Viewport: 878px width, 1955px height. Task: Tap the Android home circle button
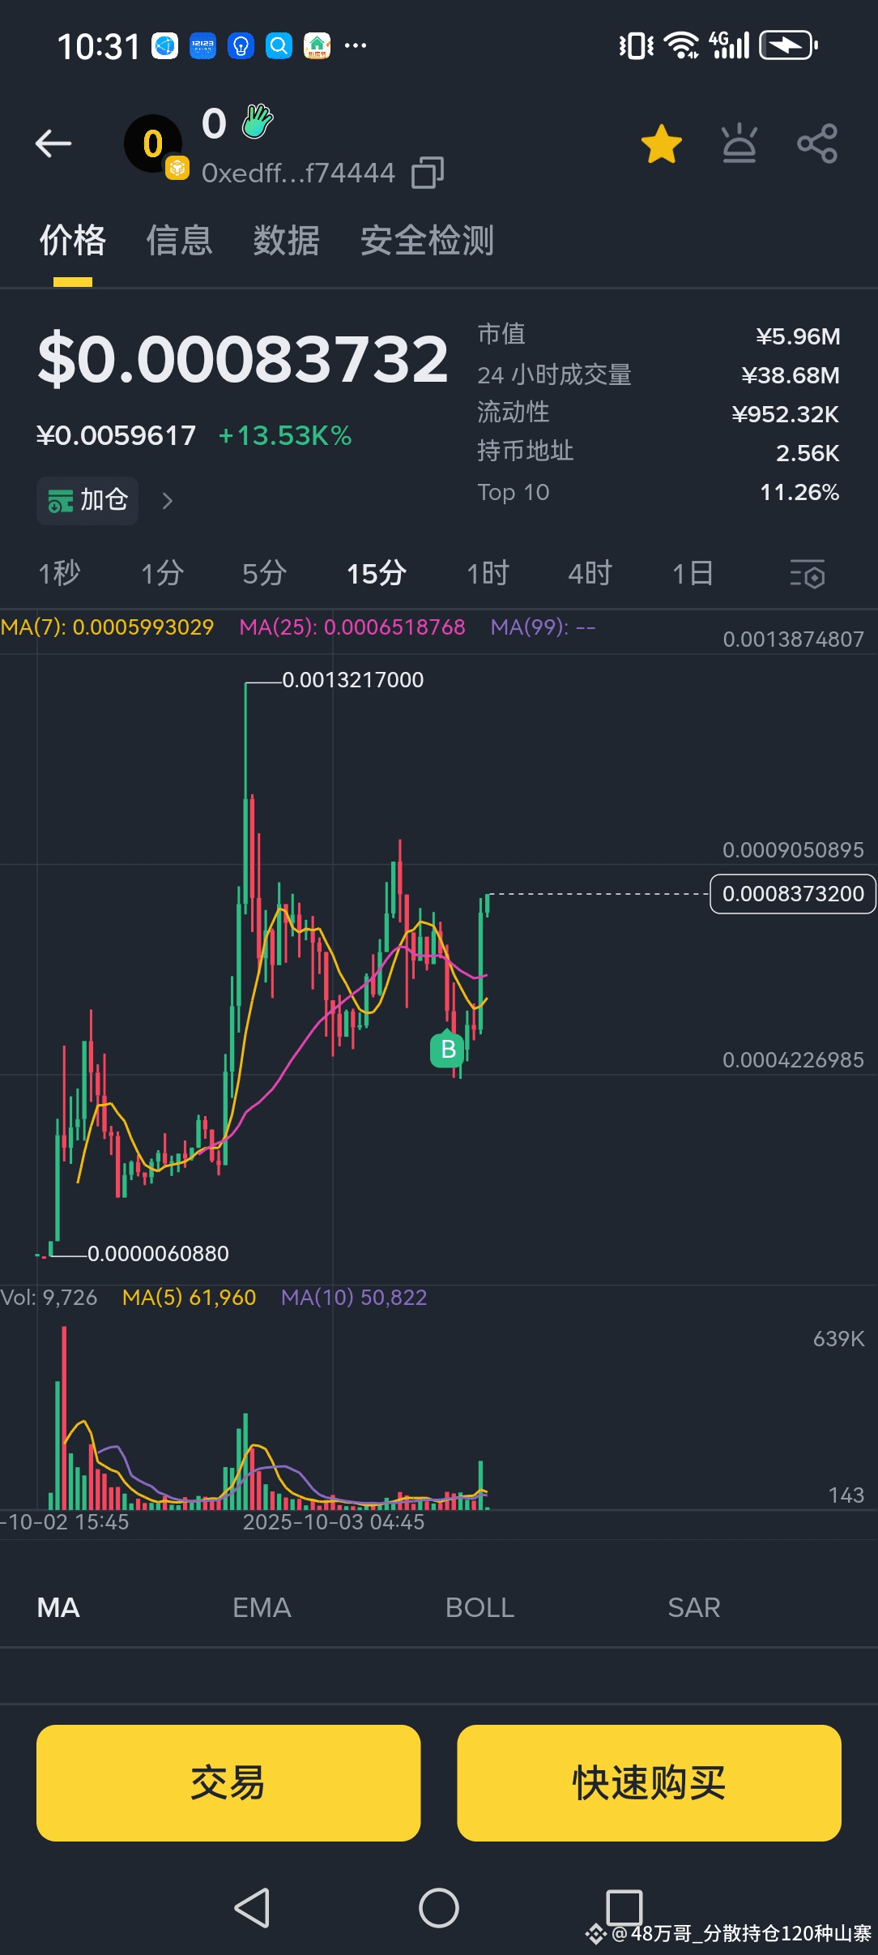point(439,1908)
